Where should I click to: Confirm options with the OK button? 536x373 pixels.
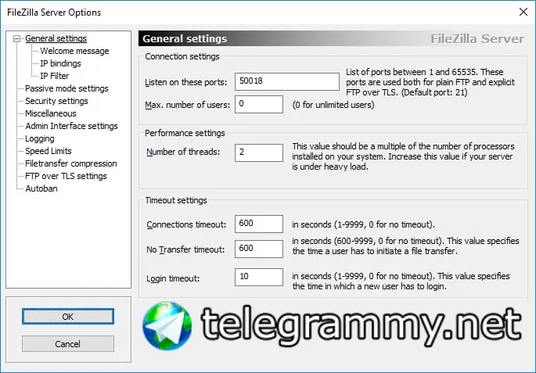coord(67,316)
